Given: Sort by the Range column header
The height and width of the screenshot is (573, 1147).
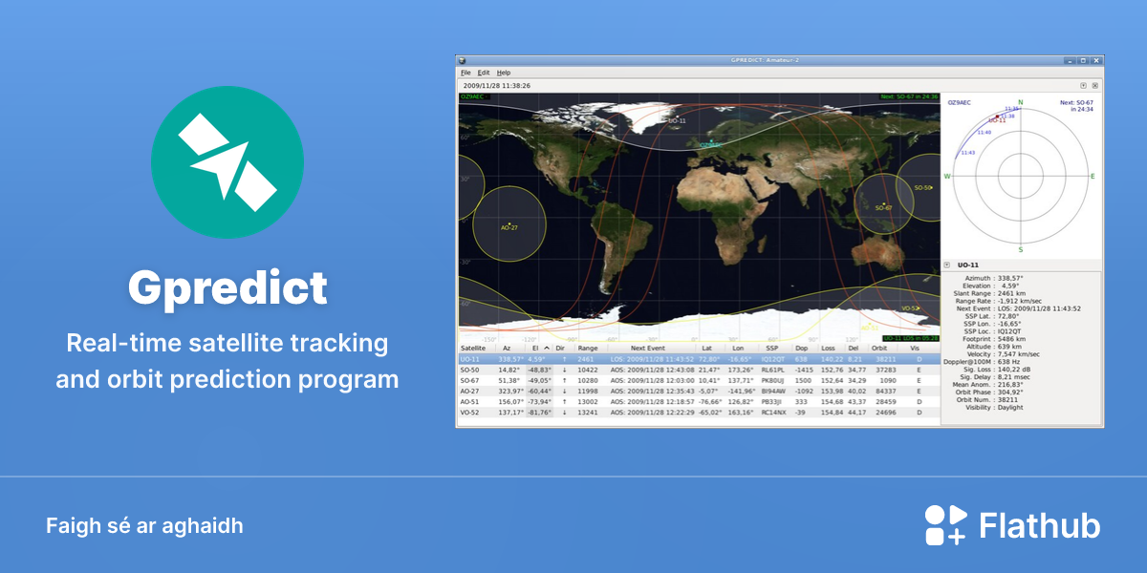Looking at the screenshot, I should click(587, 349).
